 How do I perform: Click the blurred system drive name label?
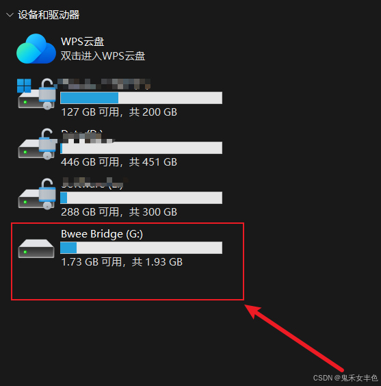pos(104,84)
